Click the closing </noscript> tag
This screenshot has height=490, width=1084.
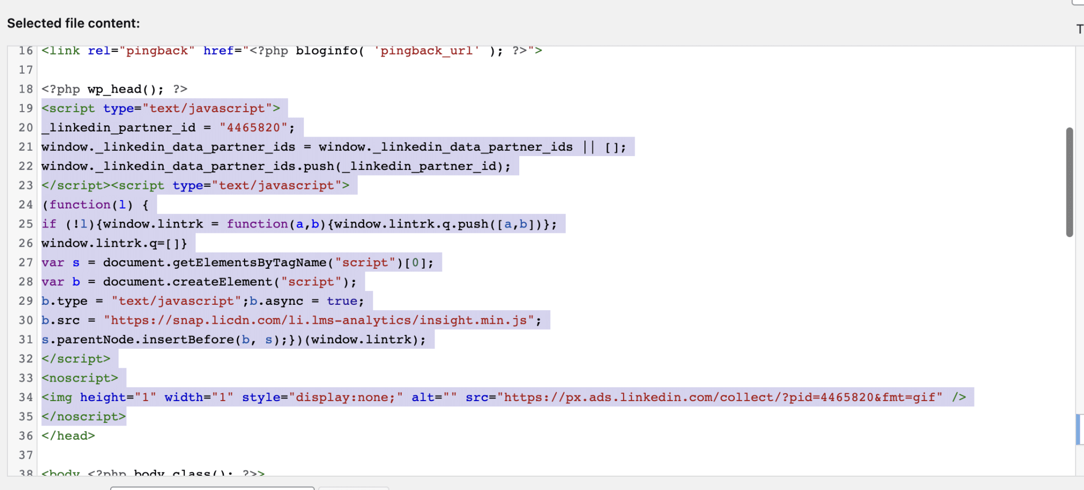tap(84, 417)
